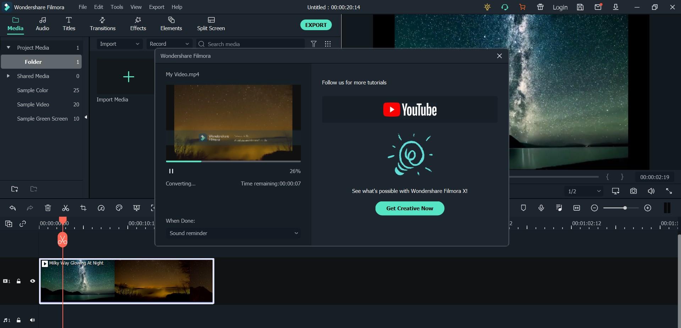Screen dimensions: 681x328
Task: Collapse the Project Media tree
Action: [x=9, y=48]
